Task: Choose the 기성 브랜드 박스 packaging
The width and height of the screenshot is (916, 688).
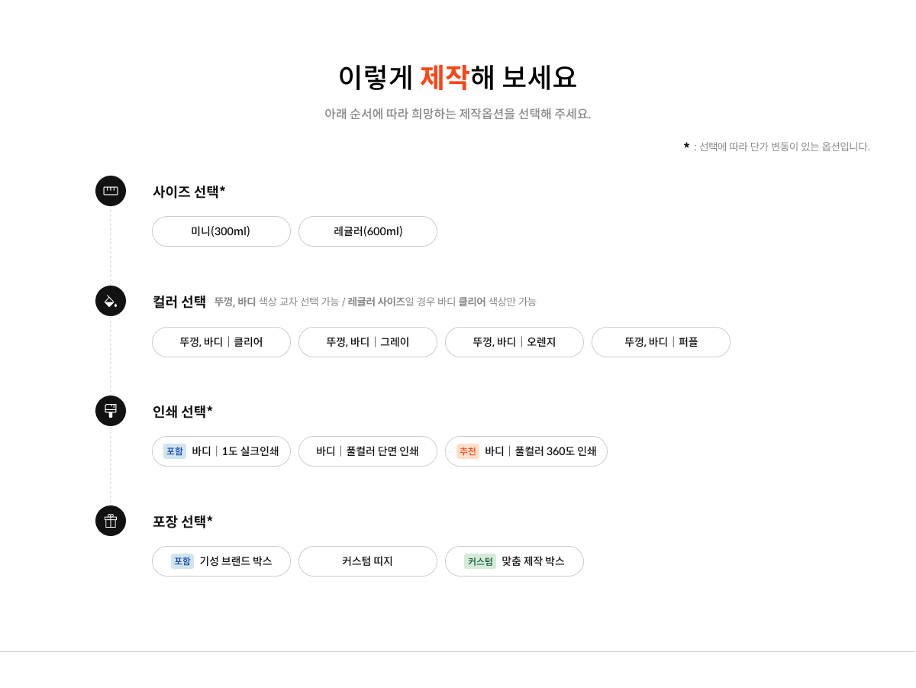Action: click(x=221, y=561)
